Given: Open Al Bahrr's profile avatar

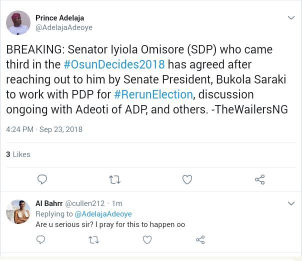Looking at the screenshot, I should (x=18, y=211).
